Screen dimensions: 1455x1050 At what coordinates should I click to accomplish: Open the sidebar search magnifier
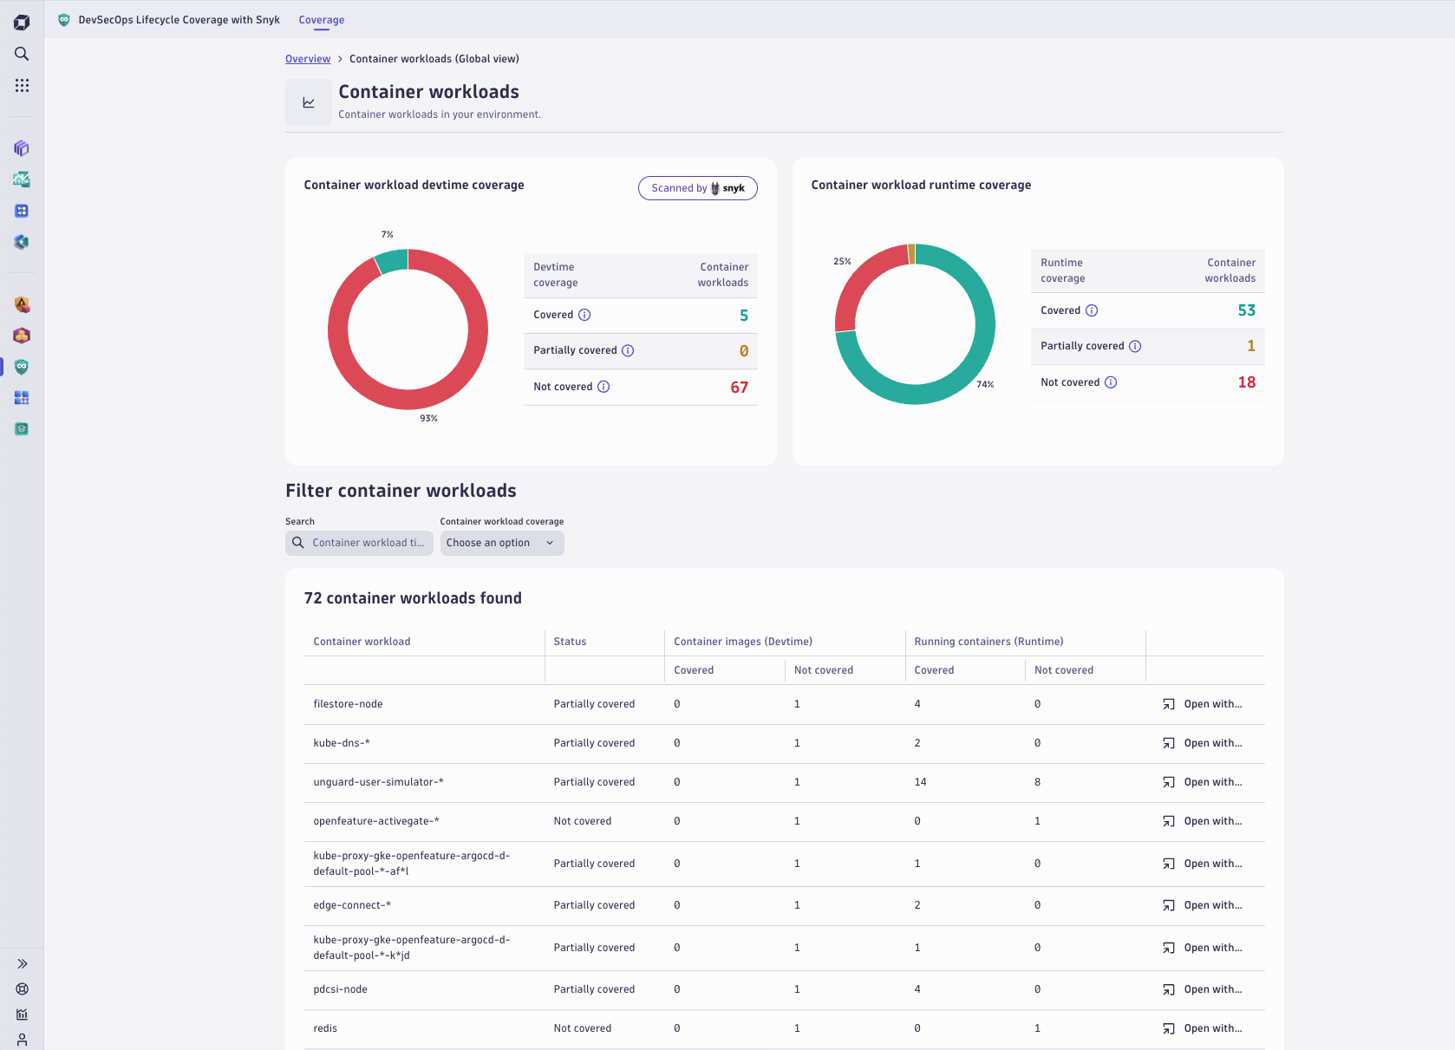[x=22, y=54]
